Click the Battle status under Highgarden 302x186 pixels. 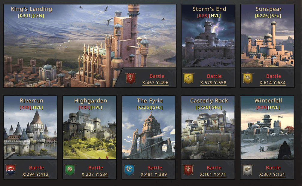(x=96, y=168)
